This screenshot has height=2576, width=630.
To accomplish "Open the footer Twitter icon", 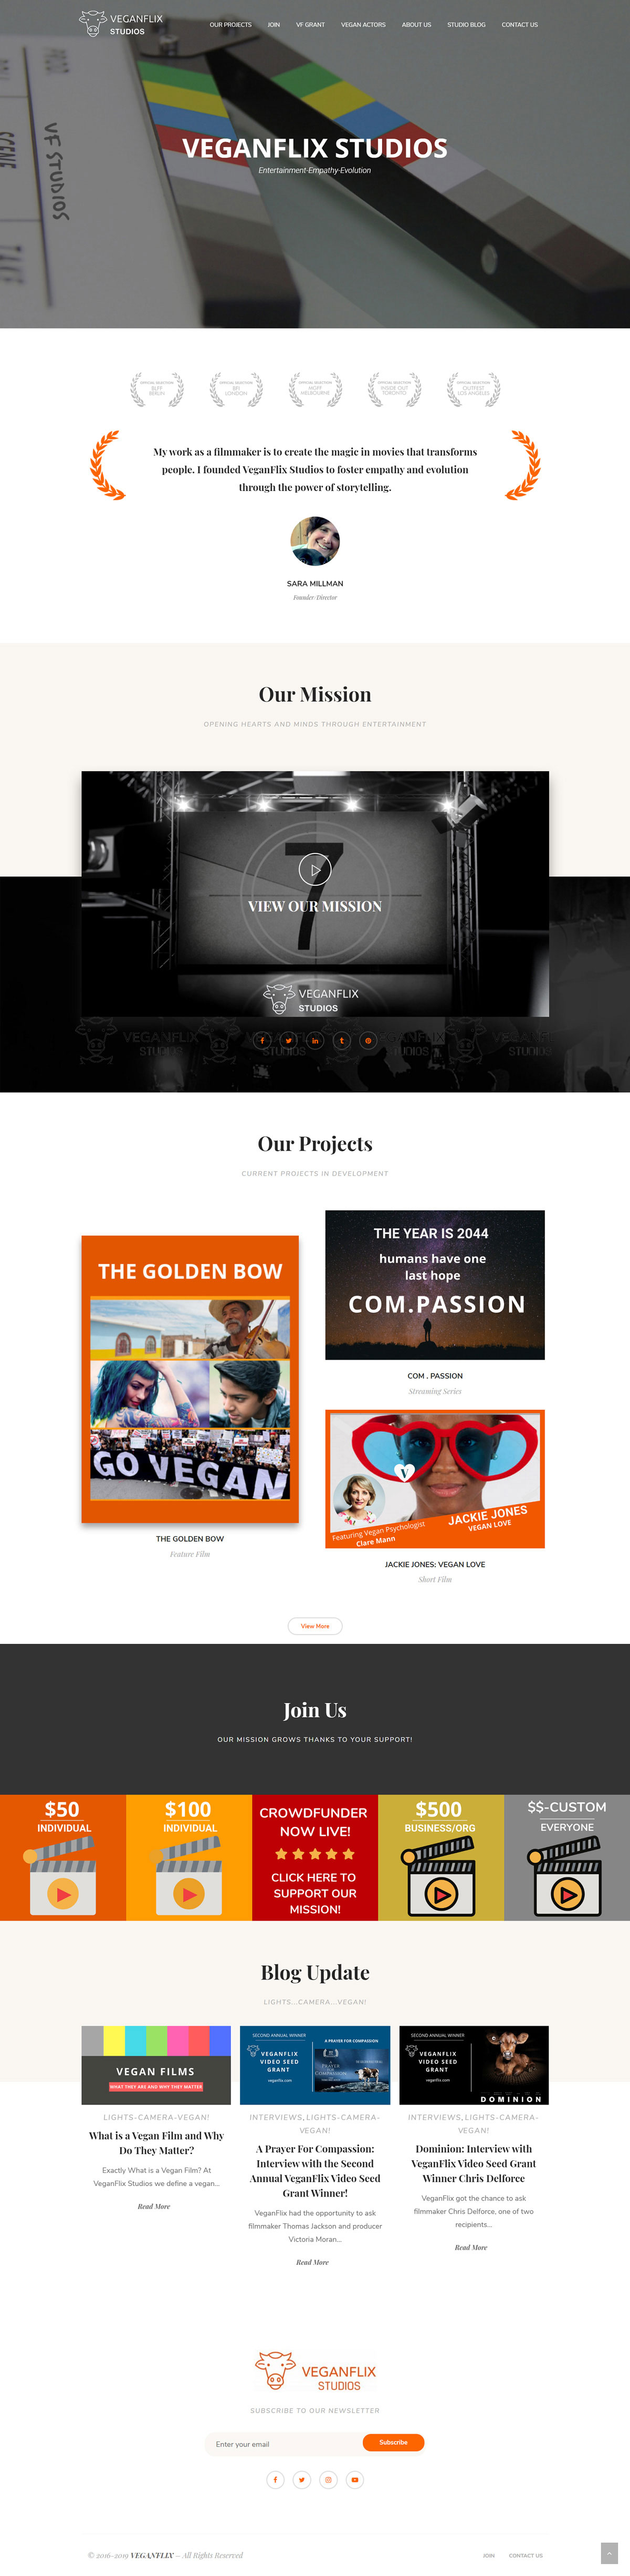I will coord(301,2479).
